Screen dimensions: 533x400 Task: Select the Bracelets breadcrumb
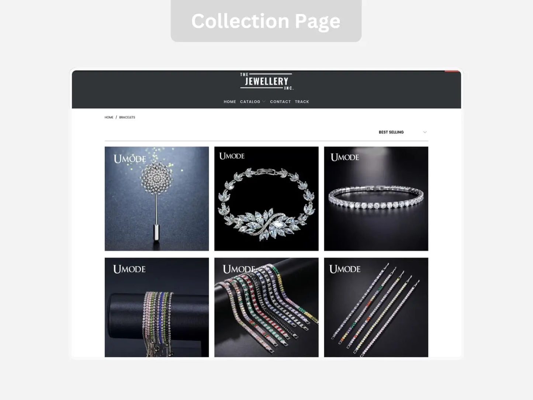point(127,117)
